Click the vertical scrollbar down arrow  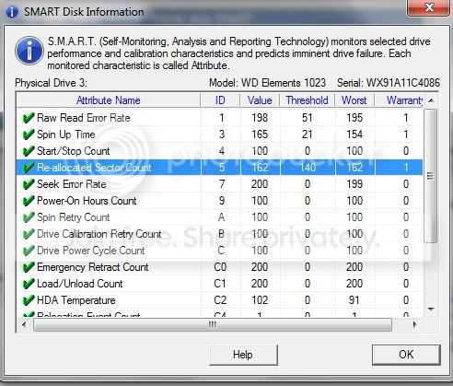[x=431, y=310]
